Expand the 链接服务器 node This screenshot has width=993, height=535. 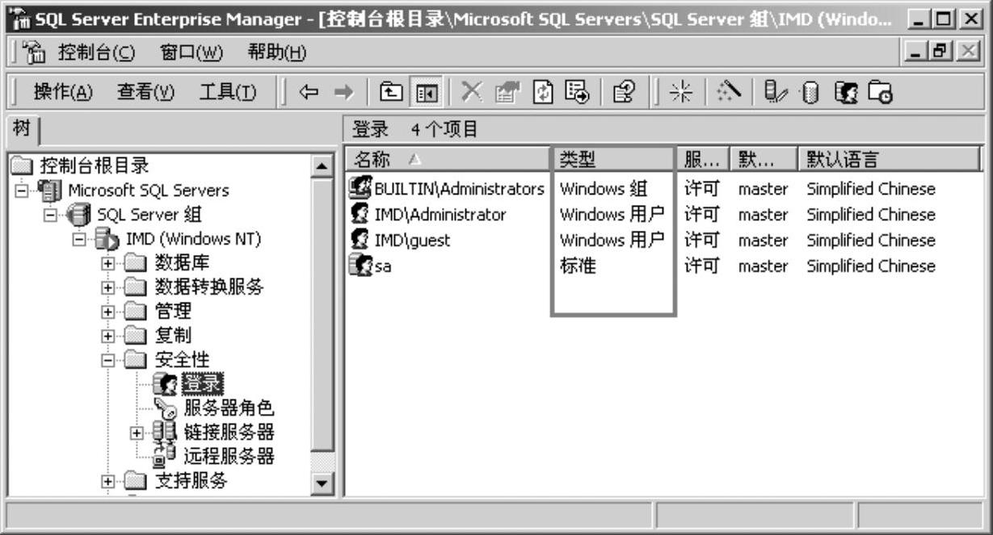click(x=137, y=433)
